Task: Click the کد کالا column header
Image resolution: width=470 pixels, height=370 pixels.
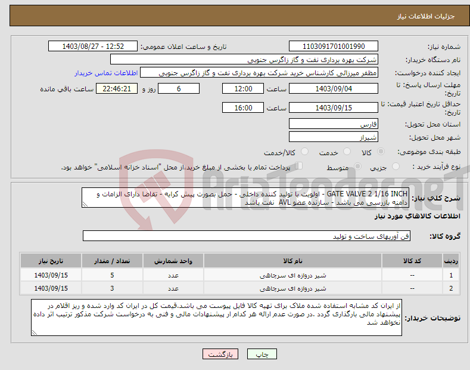Action: tap(412, 261)
